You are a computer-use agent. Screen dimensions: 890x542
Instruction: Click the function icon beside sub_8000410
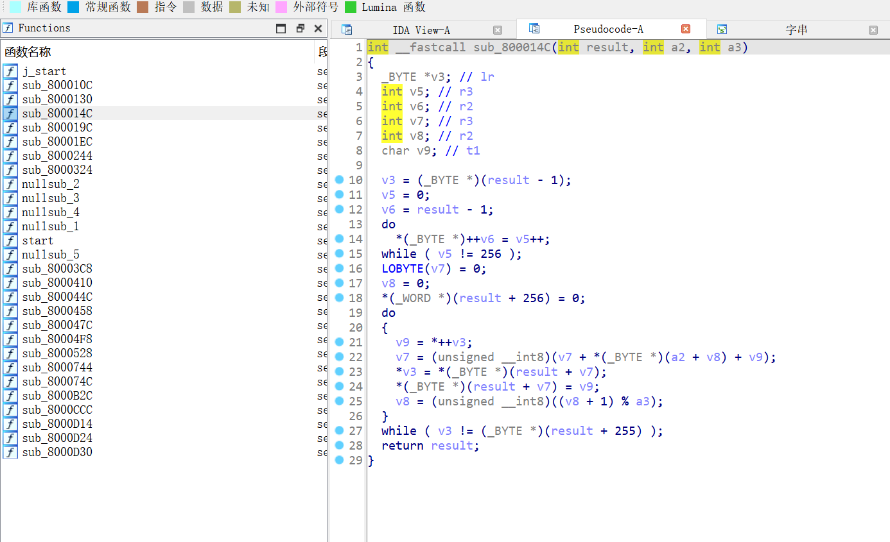coord(10,283)
